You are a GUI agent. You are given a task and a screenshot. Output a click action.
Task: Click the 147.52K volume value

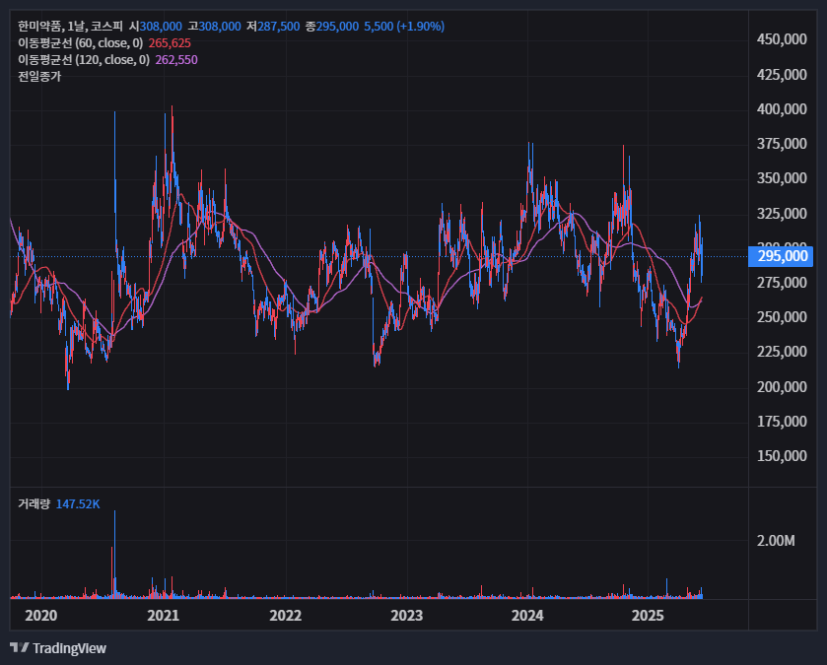click(78, 504)
